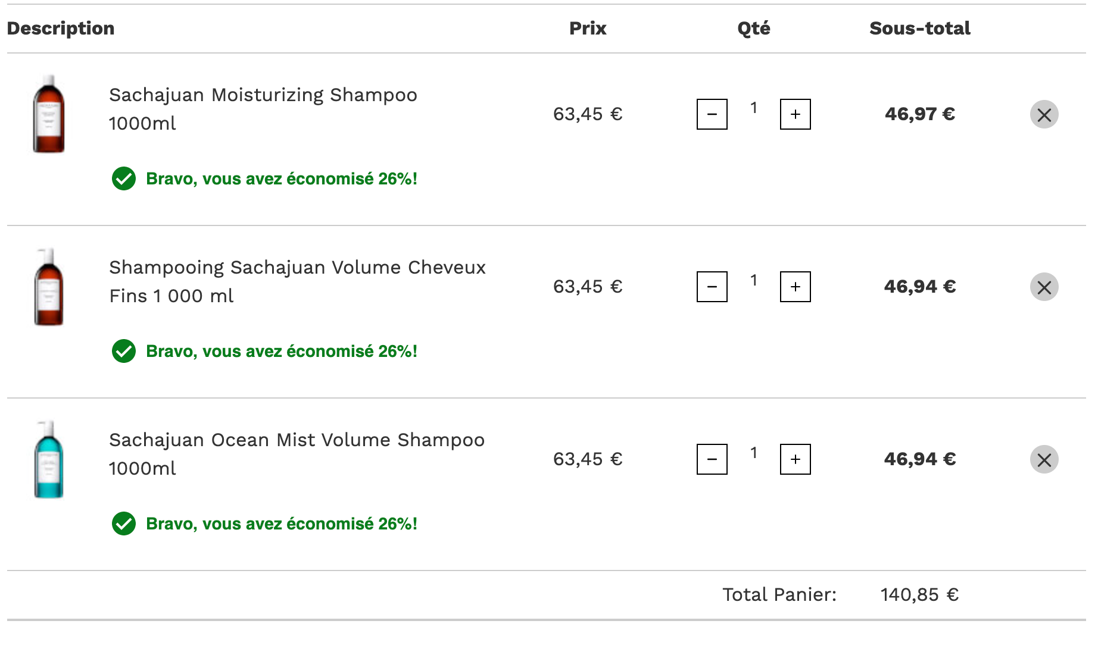The height and width of the screenshot is (652, 1098).
Task: Click quantity field of Volume Cheveux Fins
Action: 754,280
